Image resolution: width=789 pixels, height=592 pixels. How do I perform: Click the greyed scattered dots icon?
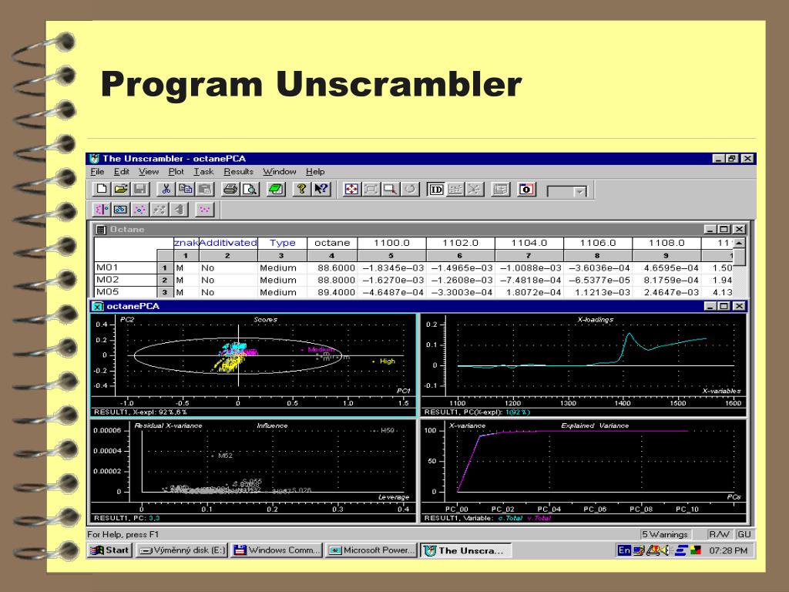coord(159,209)
